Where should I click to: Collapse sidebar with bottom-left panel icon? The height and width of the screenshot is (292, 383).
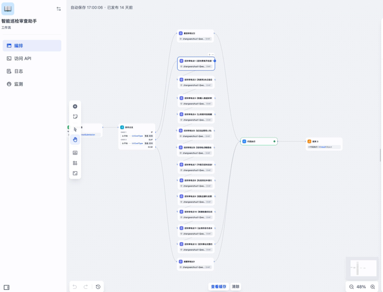(6, 287)
